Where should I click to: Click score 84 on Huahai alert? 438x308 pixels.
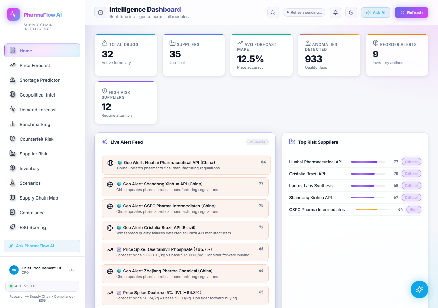coord(263,162)
